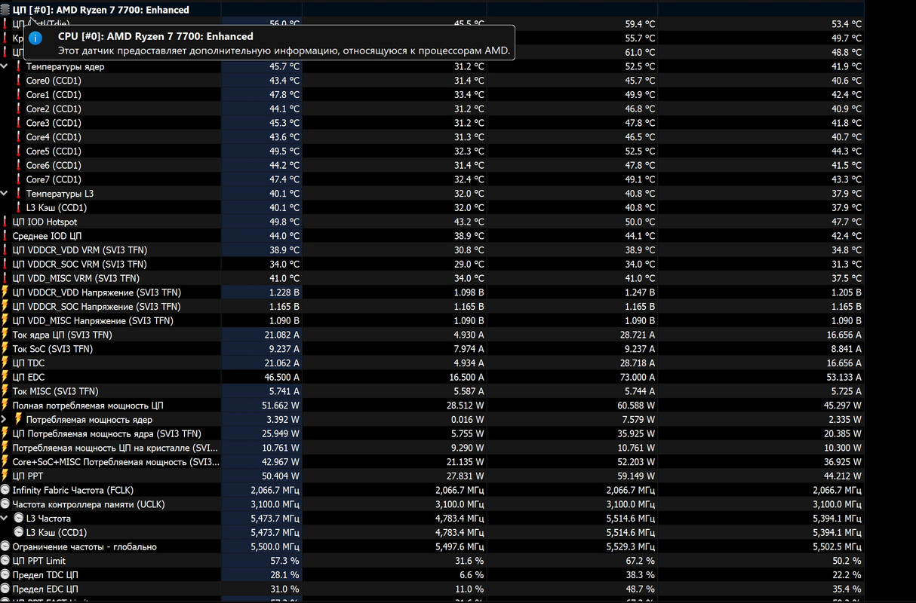916x603 pixels.
Task: Click the lightning icon of ЦП EDC row
Action: [x=5, y=377]
